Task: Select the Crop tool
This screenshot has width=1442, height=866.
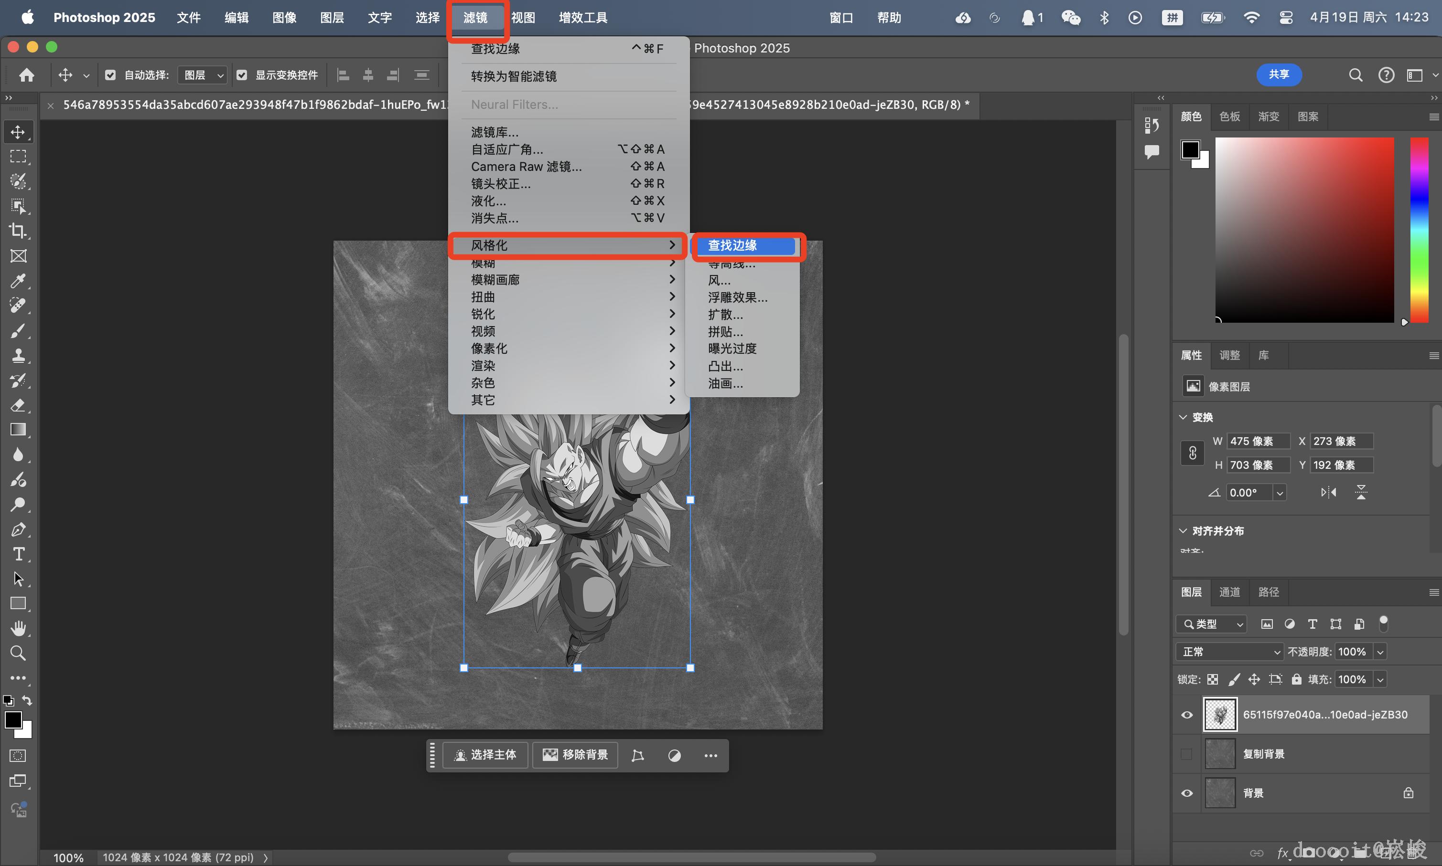Action: (18, 231)
